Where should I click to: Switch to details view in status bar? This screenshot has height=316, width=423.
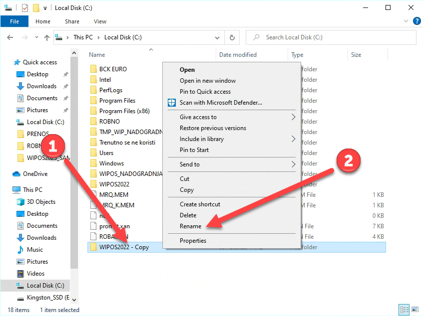405,310
